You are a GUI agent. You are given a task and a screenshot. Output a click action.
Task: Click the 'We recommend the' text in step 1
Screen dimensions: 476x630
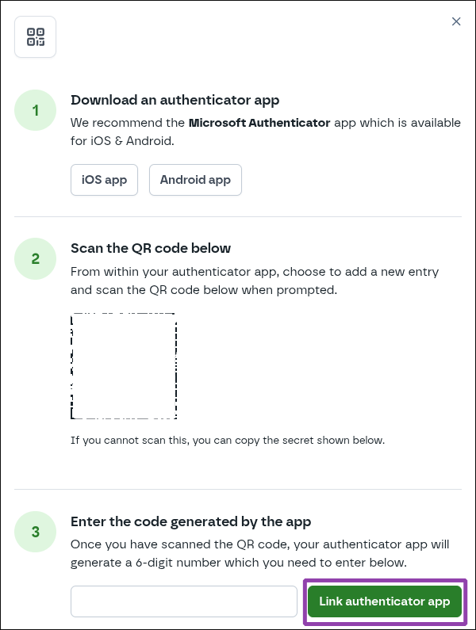coord(128,123)
